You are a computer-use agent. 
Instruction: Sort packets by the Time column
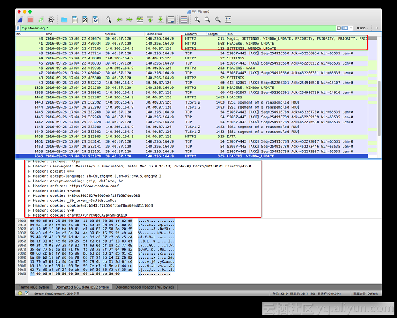[x=74, y=34]
